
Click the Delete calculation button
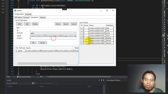[x=35, y=24]
